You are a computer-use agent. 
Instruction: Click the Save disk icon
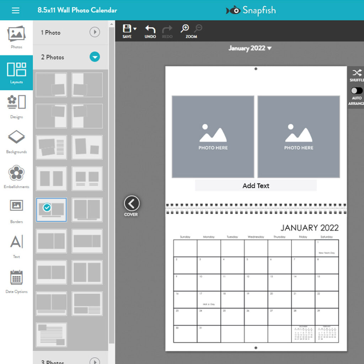tap(127, 29)
